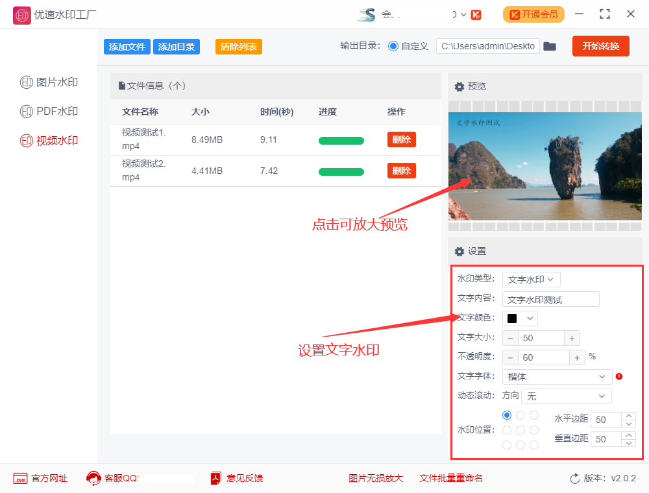
Task: Click the 设置 panel gear icon
Action: (x=459, y=251)
